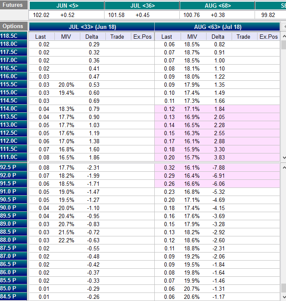Click the puts list scrollbar thumb
The image size is (286, 301).
(x=284, y=288)
